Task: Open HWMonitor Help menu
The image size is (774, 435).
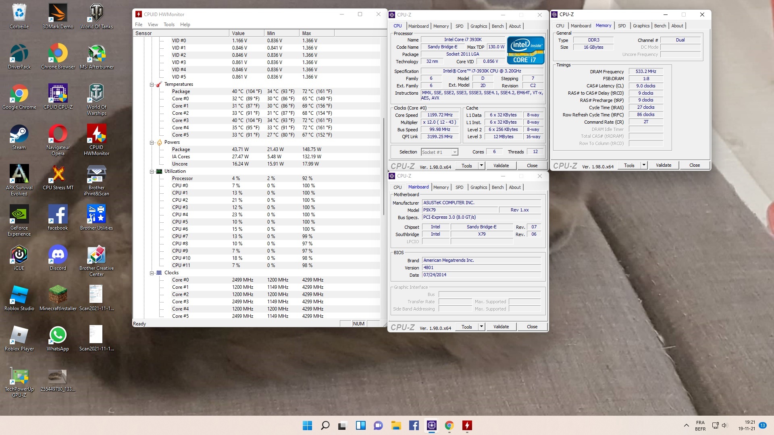Action: point(185,25)
